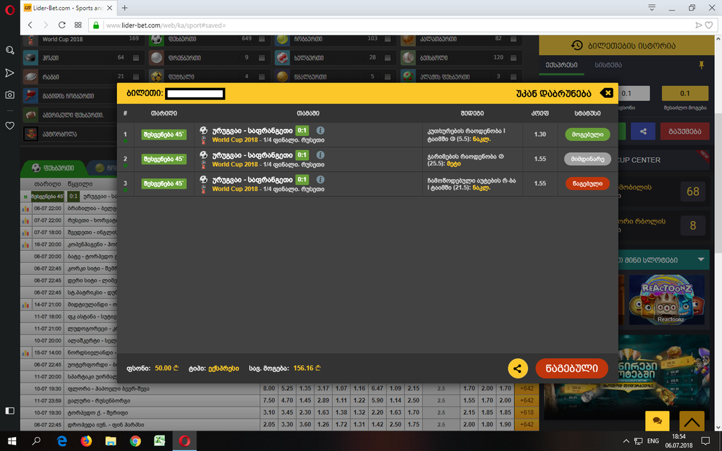The width and height of the screenshot is (722, 451).
Task: Select the ჰოკეი hockey puck icon
Action: pyautogui.click(x=30, y=58)
